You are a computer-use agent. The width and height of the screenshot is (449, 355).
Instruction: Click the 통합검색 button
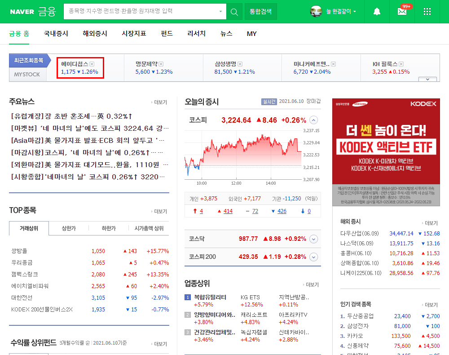[260, 12]
